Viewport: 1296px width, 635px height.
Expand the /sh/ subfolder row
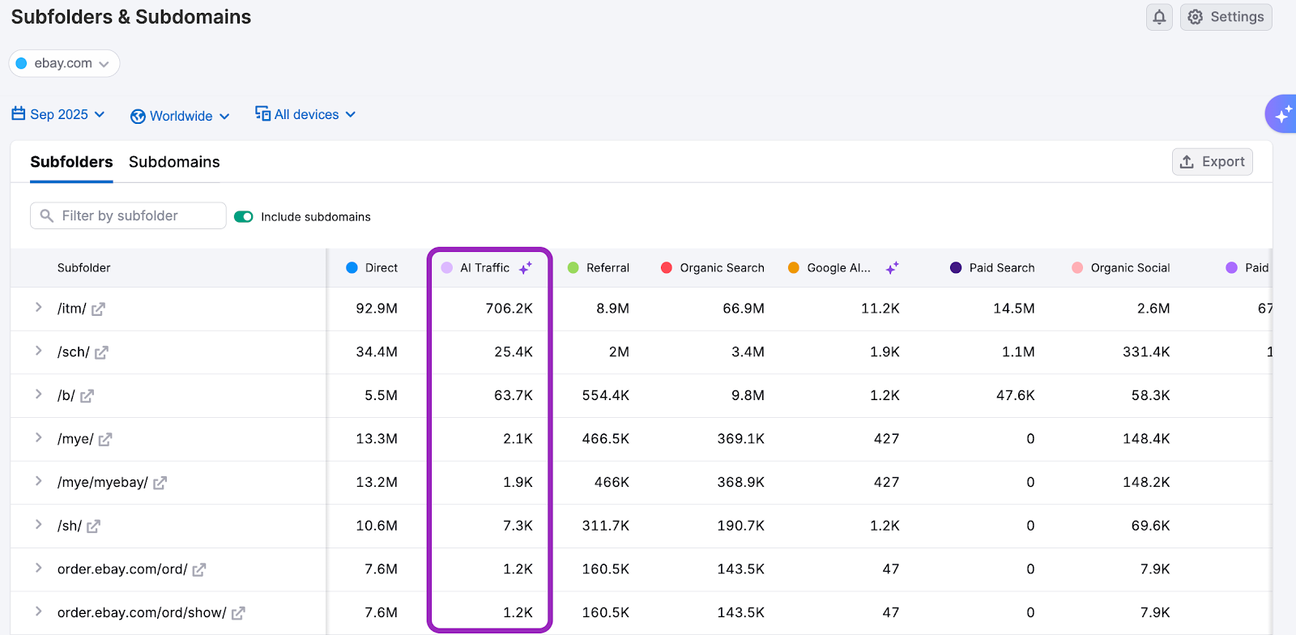pos(38,525)
